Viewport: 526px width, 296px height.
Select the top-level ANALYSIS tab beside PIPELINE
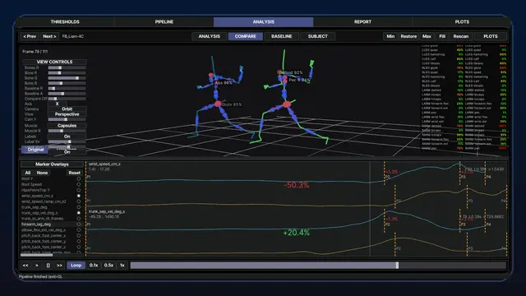[263, 22]
